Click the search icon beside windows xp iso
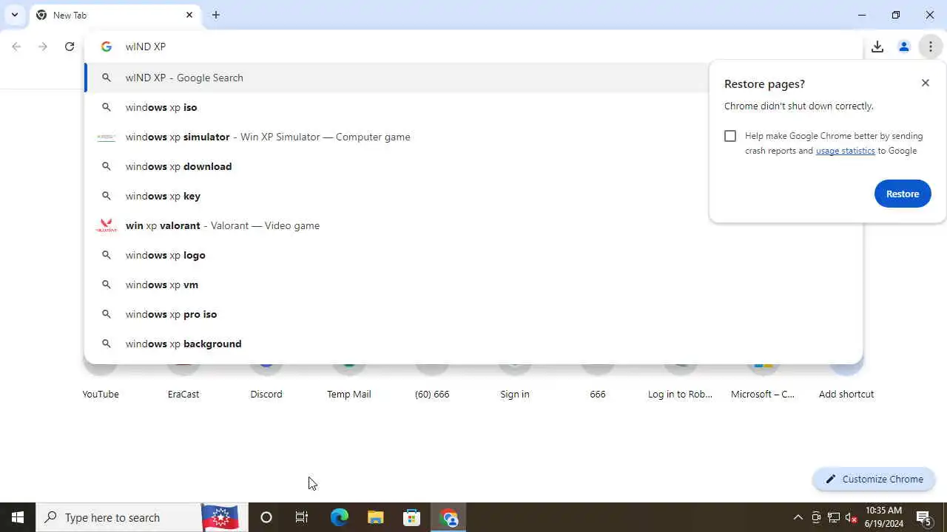 click(x=107, y=107)
